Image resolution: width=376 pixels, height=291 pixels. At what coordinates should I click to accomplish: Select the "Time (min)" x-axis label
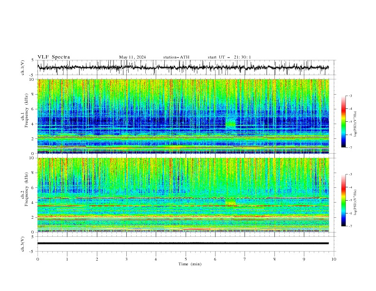pos(190,264)
